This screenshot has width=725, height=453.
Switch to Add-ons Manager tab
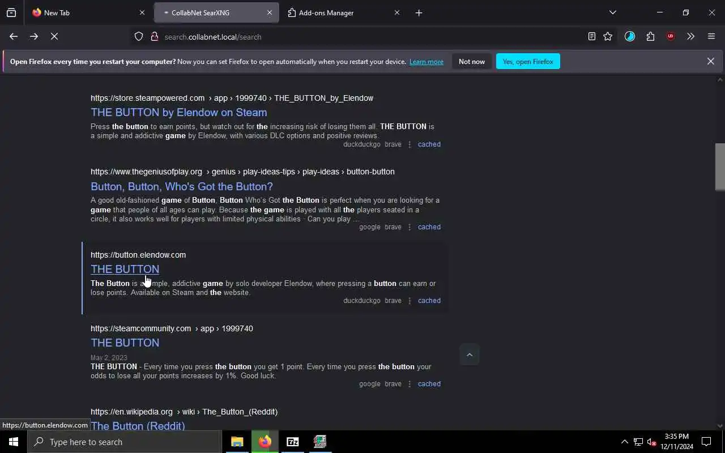coord(344,12)
